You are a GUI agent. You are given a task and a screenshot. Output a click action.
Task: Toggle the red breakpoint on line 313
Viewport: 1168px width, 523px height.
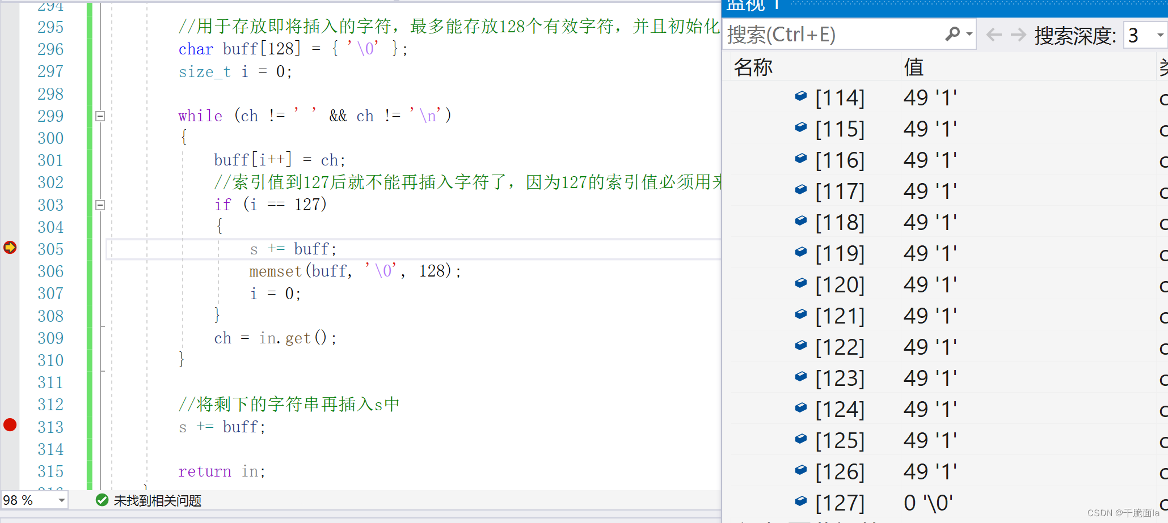click(x=10, y=425)
